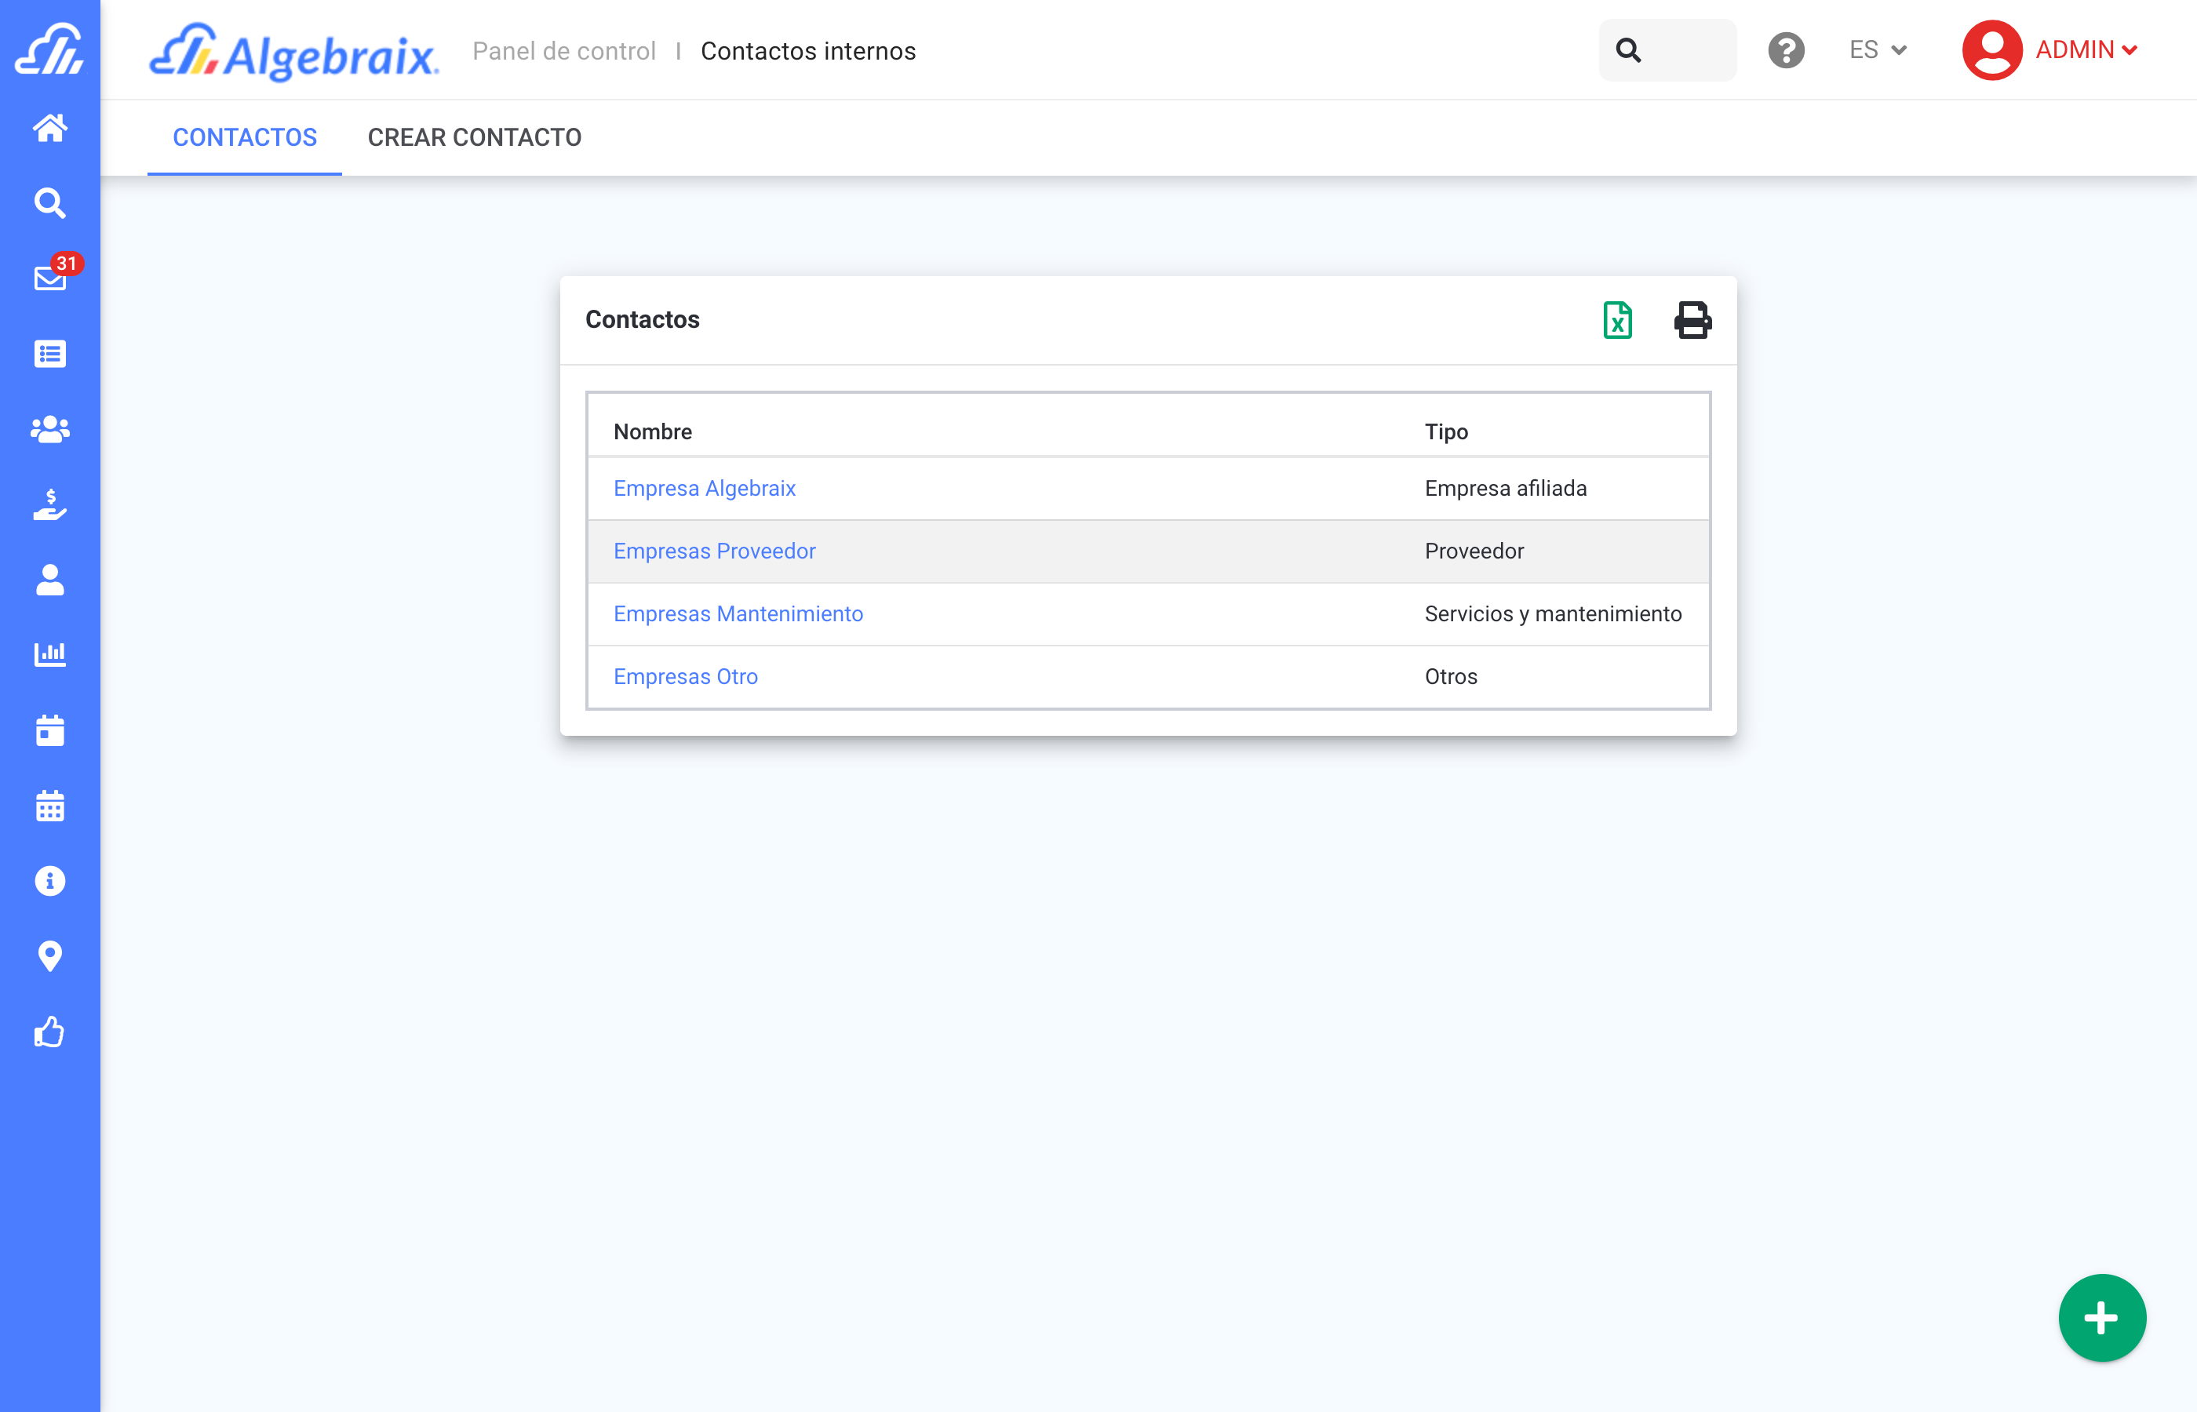Click the top search input field
This screenshot has height=1412, width=2197.
[1685, 50]
